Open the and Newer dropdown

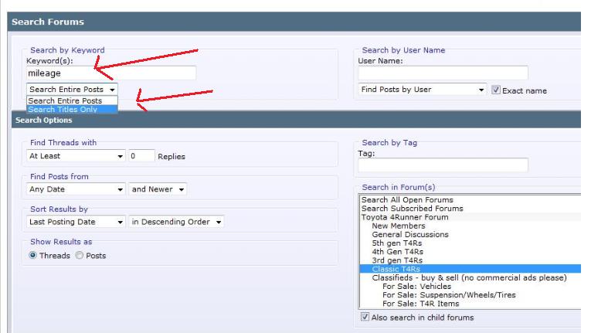[158, 189]
